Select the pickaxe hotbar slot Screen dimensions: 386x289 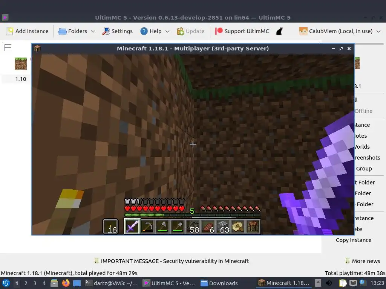click(147, 226)
